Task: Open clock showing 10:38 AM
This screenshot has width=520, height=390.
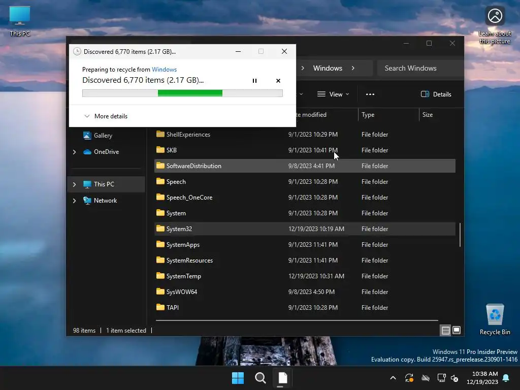Action: point(482,378)
